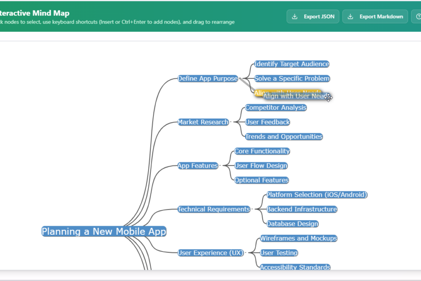Select the Identify Target Audience node
The height and width of the screenshot is (281, 421).
coord(292,64)
